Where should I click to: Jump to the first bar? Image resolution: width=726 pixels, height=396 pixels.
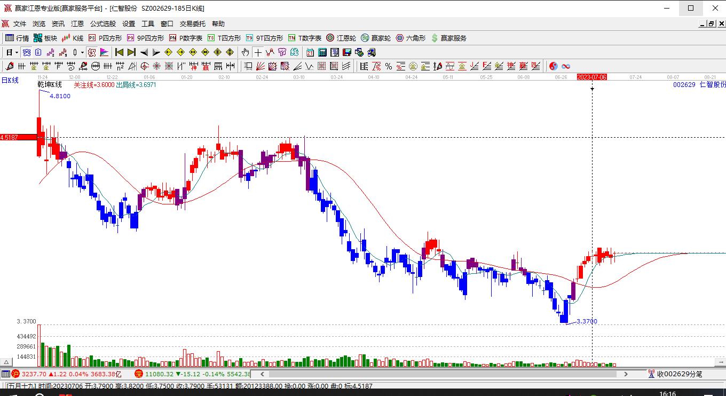pyautogui.click(x=119, y=52)
